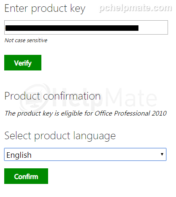
Task: Click the product key eligibility message
Action: 86,113
